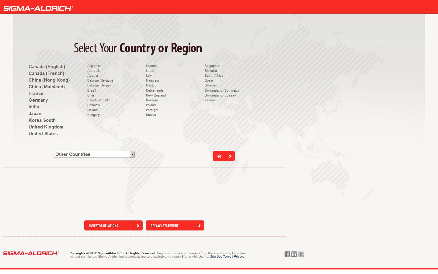Click the Sigma-Aldrich footer logo
The height and width of the screenshot is (274, 438).
point(30,253)
